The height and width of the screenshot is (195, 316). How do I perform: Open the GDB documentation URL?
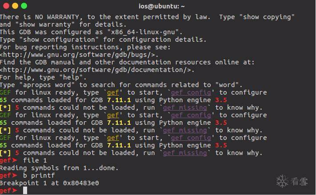(x=96, y=70)
